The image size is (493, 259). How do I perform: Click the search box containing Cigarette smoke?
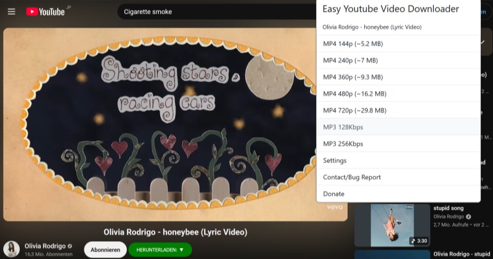(217, 12)
